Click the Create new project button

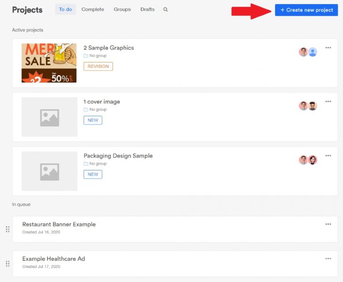306,10
